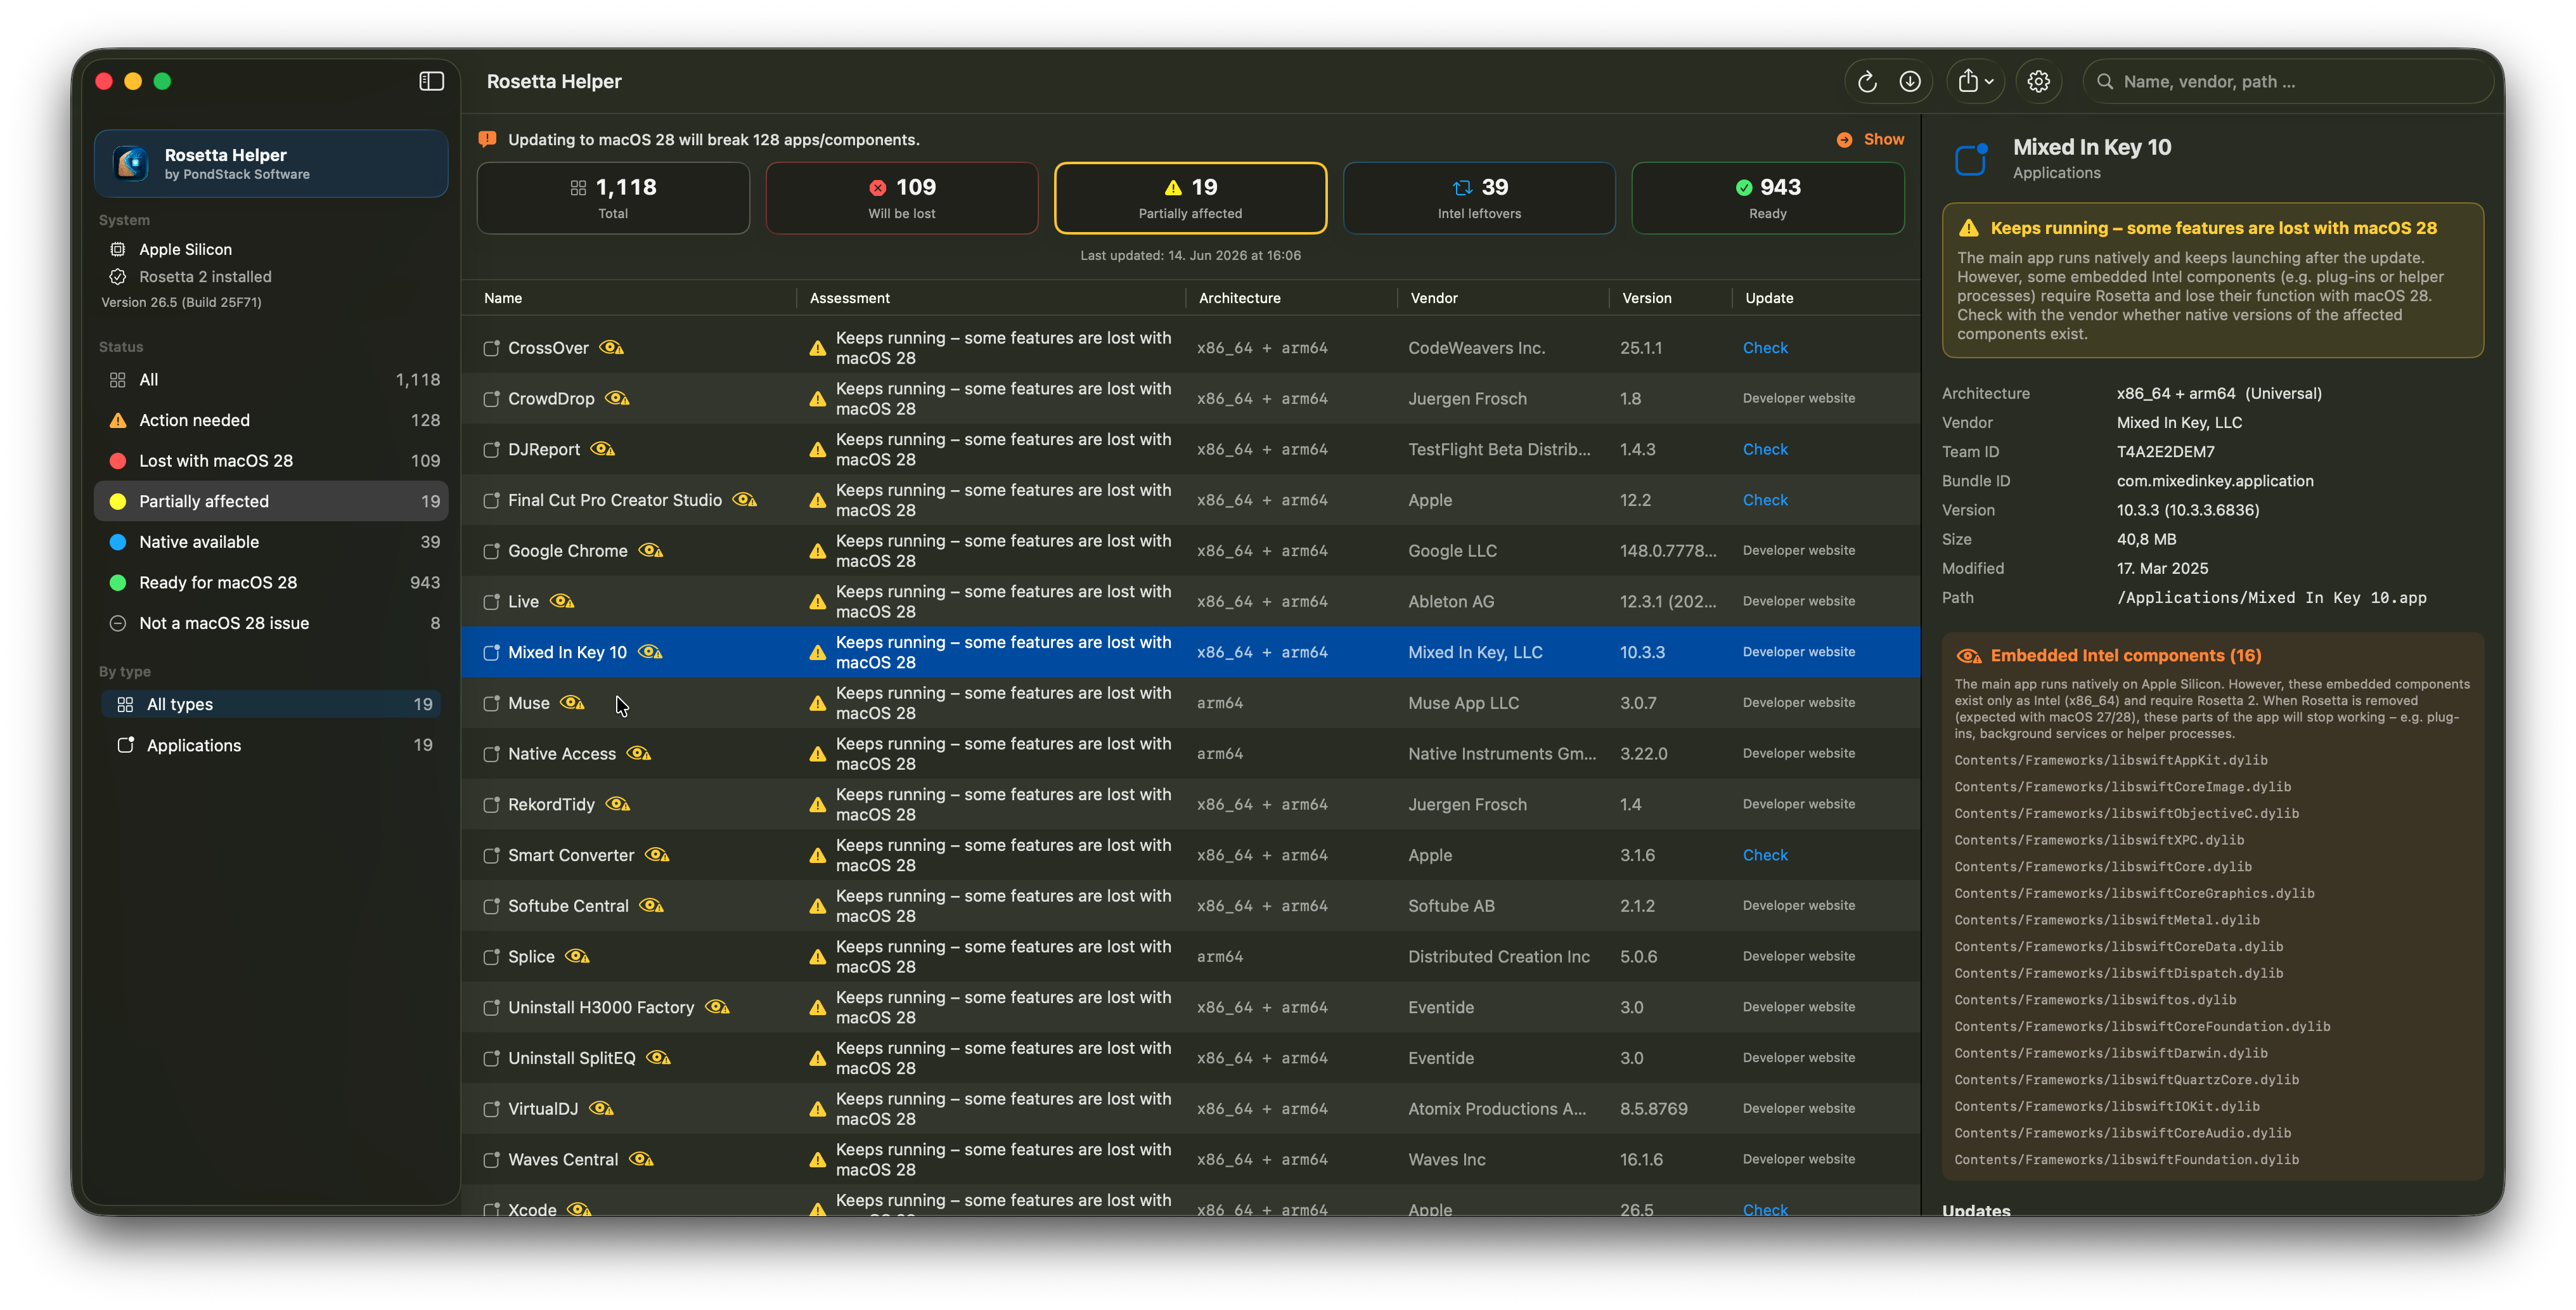Click Check link for DJReport
This screenshot has width=2576, height=1310.
point(1764,449)
